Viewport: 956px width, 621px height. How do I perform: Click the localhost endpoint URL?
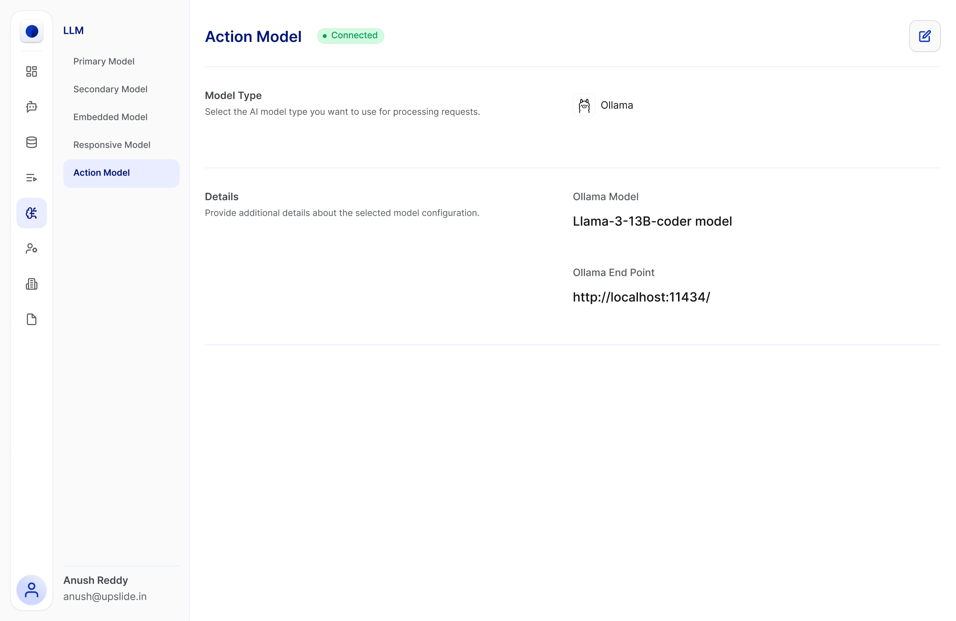coord(641,297)
